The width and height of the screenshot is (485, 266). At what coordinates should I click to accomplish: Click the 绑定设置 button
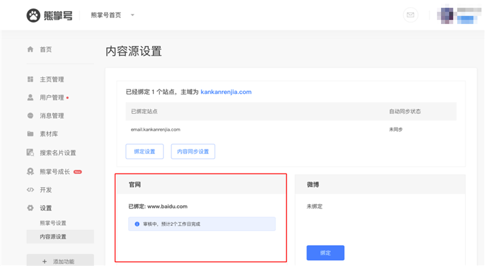tap(144, 151)
